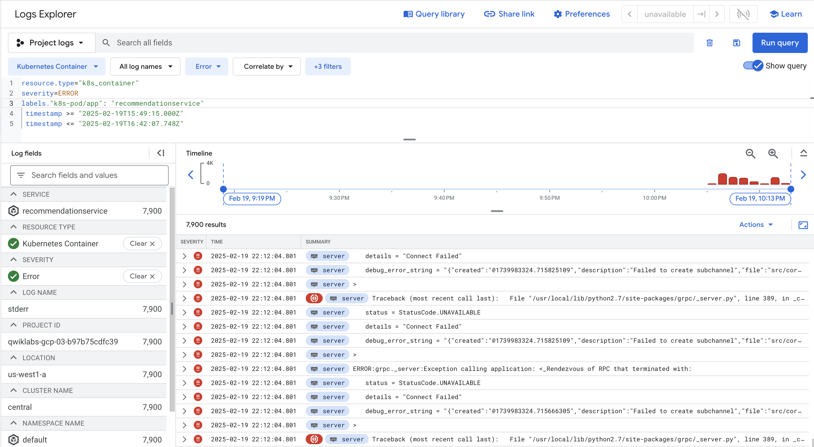
Task: Collapse the CLUSTER NAME section
Action: [x=13, y=390]
